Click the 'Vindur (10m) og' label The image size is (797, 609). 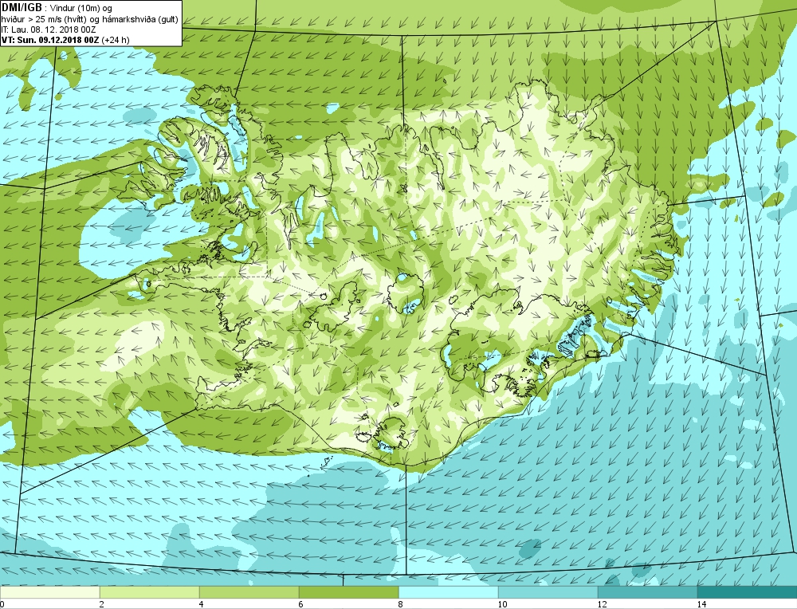click(81, 8)
